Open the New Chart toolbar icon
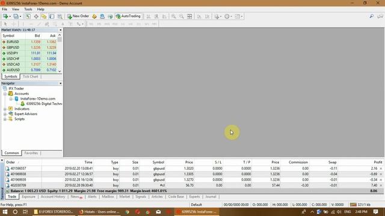This screenshot has height=216, width=385. [x=5, y=16]
